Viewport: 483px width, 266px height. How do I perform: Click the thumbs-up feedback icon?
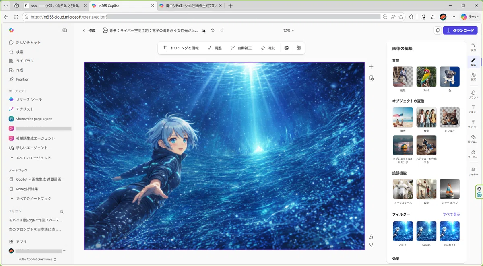[371, 237]
